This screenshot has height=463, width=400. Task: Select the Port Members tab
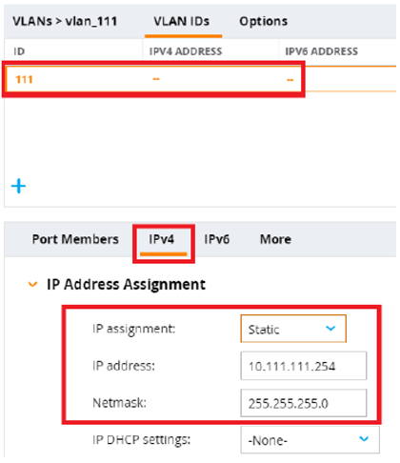(x=75, y=239)
